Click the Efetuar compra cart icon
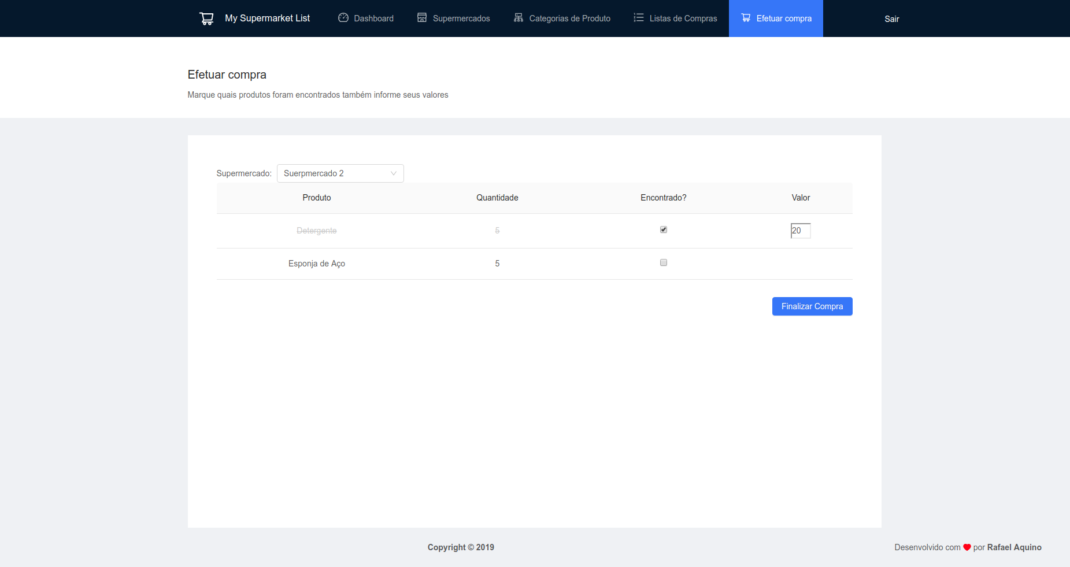The width and height of the screenshot is (1070, 567). coord(746,18)
